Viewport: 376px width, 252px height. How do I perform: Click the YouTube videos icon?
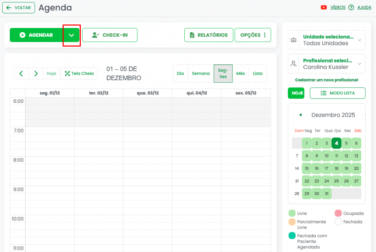[x=324, y=7]
